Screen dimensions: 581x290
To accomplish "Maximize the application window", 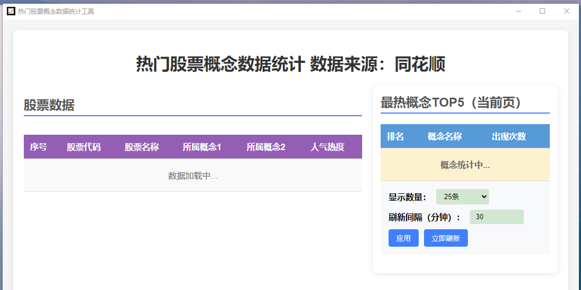I will 542,11.
